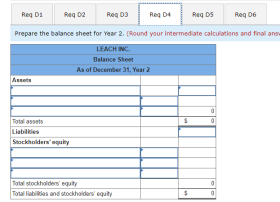Screen dimensions: 280x202
Task: Open the Req D2 tab
Action: coord(75,14)
